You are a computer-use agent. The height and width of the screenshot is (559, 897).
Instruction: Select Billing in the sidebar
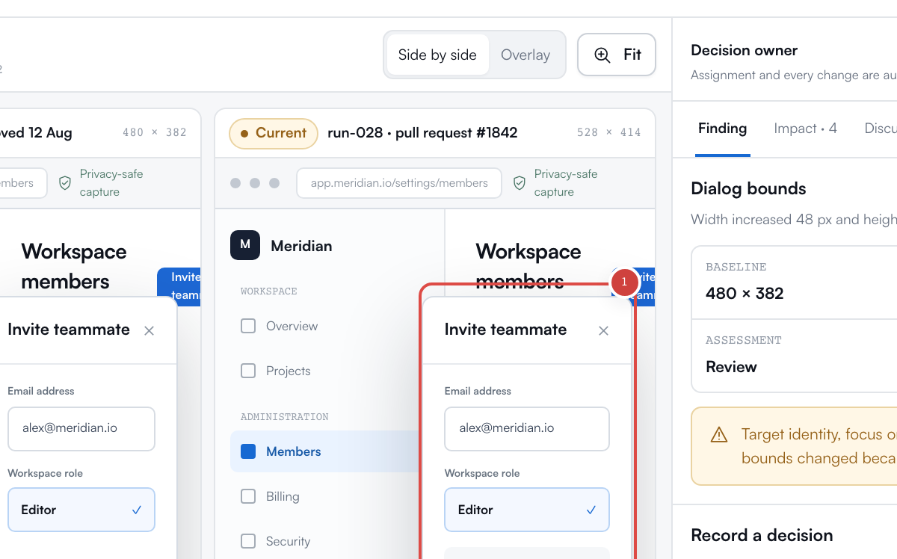324,496
